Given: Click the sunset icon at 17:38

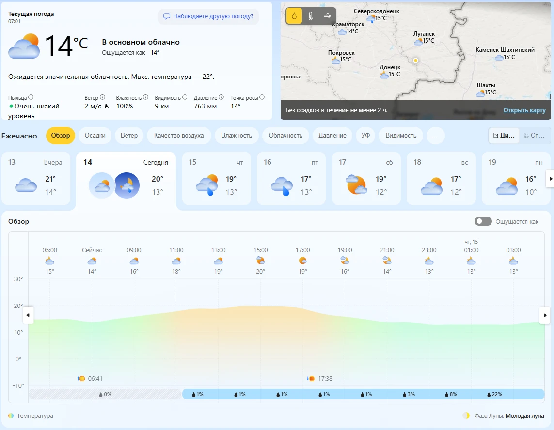Looking at the screenshot, I should [311, 379].
